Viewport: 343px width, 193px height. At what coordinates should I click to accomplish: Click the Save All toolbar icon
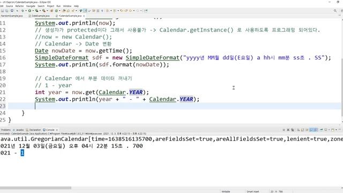tap(6, 11)
